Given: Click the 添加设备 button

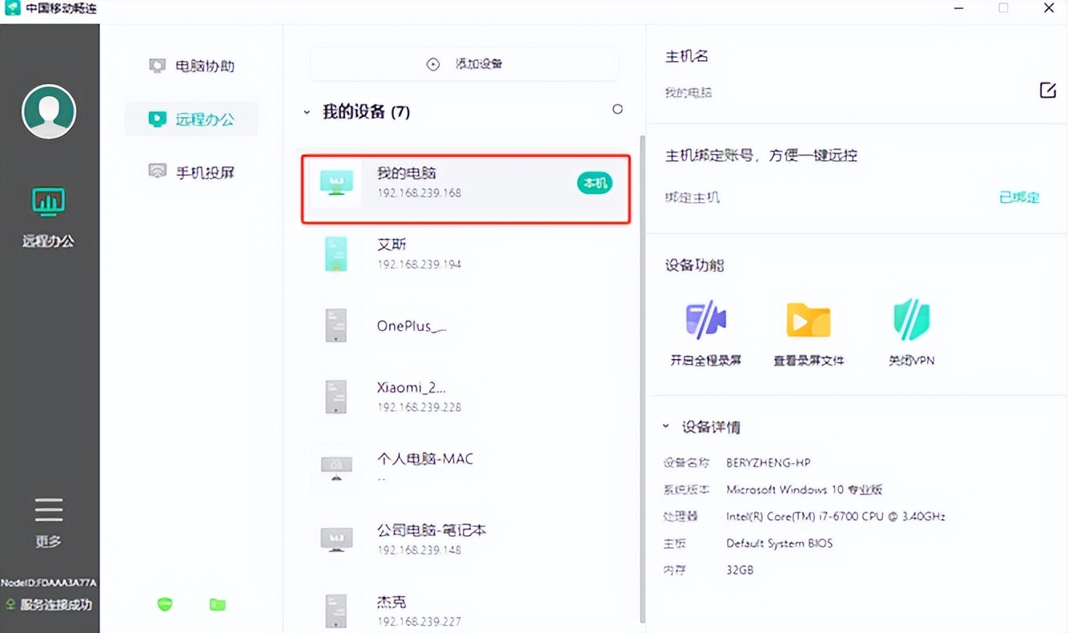Looking at the screenshot, I should [463, 64].
